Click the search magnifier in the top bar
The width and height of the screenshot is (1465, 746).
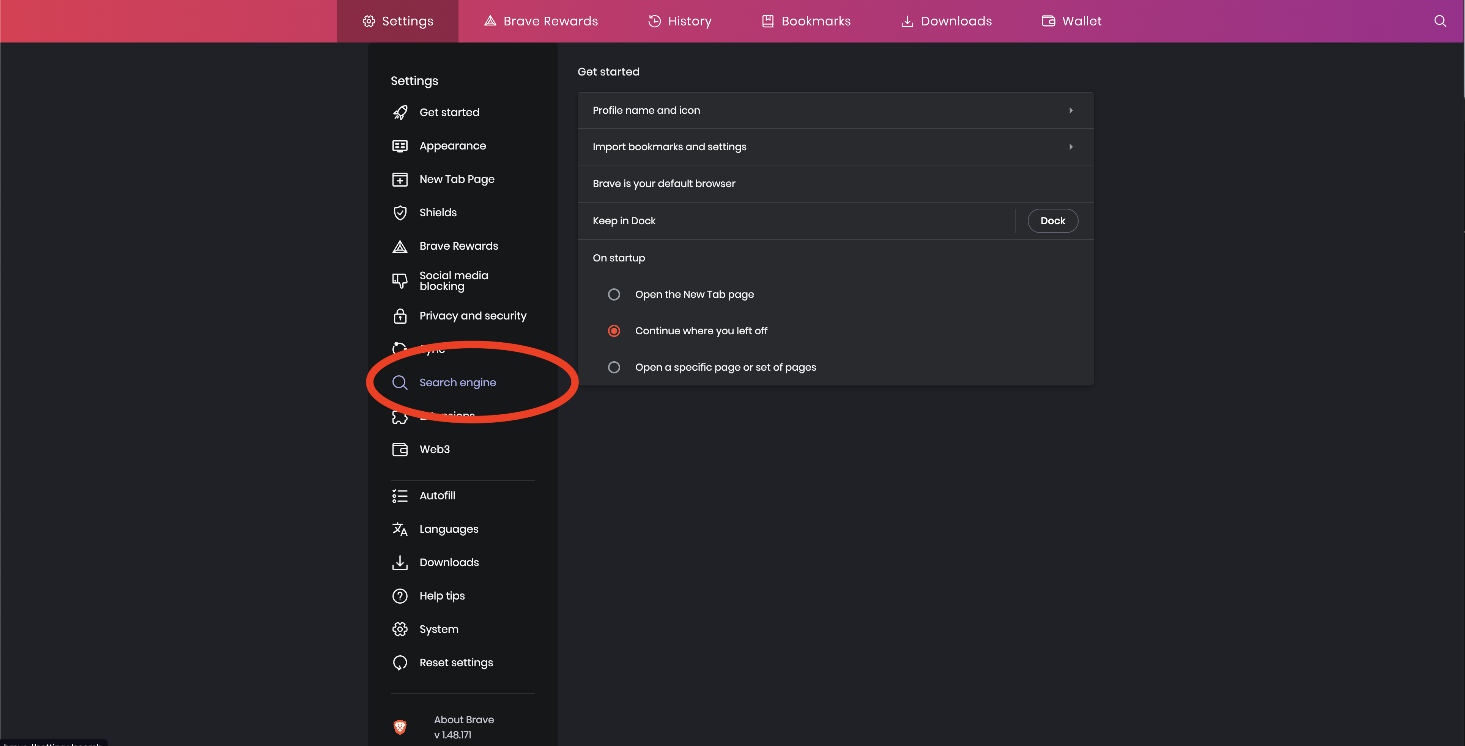[1440, 21]
